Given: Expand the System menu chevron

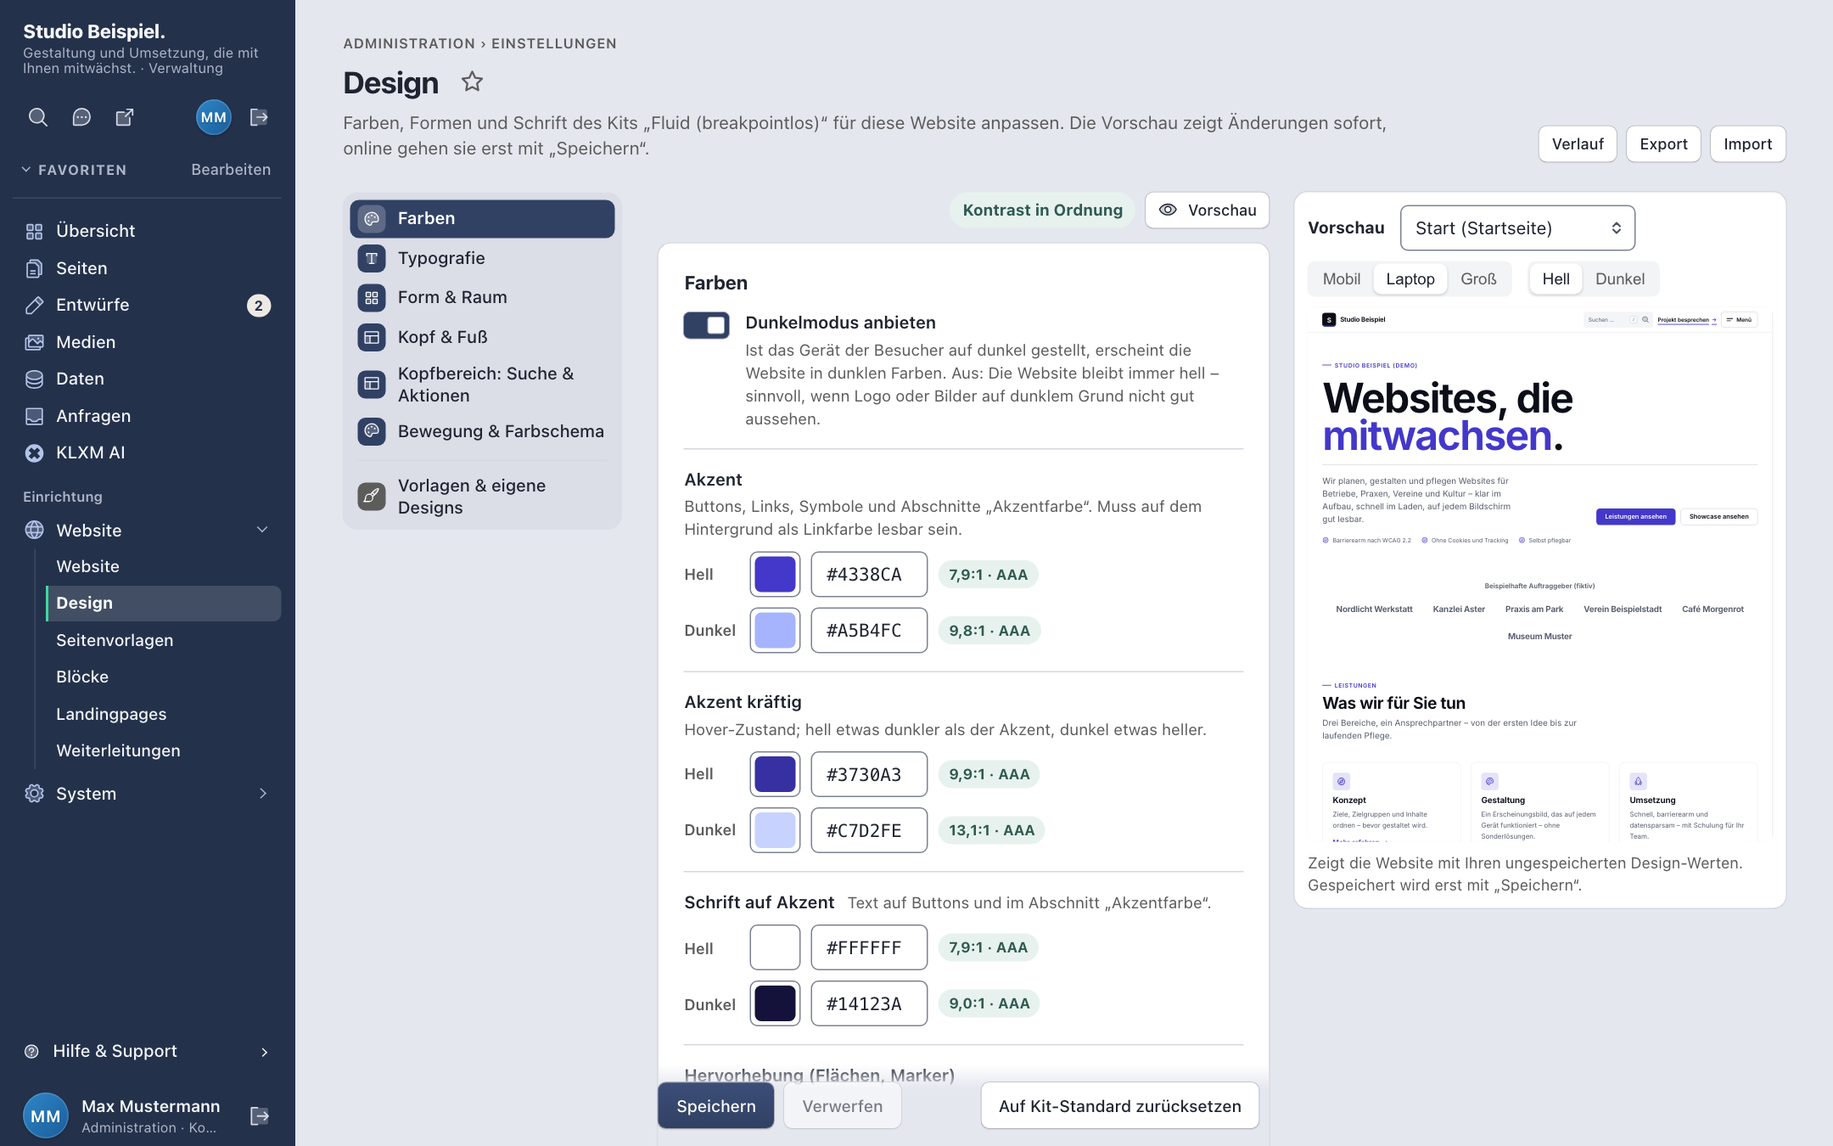Looking at the screenshot, I should point(263,793).
